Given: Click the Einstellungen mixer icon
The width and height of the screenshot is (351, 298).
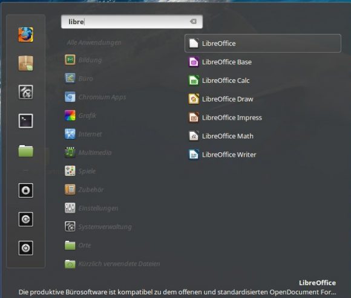Looking at the screenshot, I should coord(70,208).
